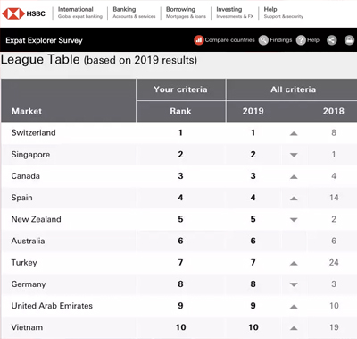
Task: Click the HSBC hexagon logo
Action: point(13,13)
